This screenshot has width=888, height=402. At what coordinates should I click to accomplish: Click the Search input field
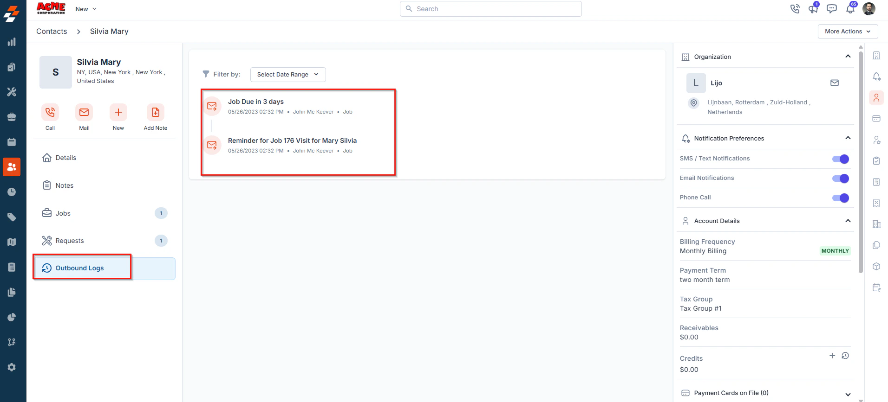tap(490, 9)
